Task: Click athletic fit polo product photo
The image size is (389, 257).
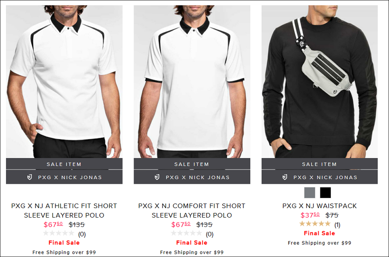Action: [x=64, y=82]
